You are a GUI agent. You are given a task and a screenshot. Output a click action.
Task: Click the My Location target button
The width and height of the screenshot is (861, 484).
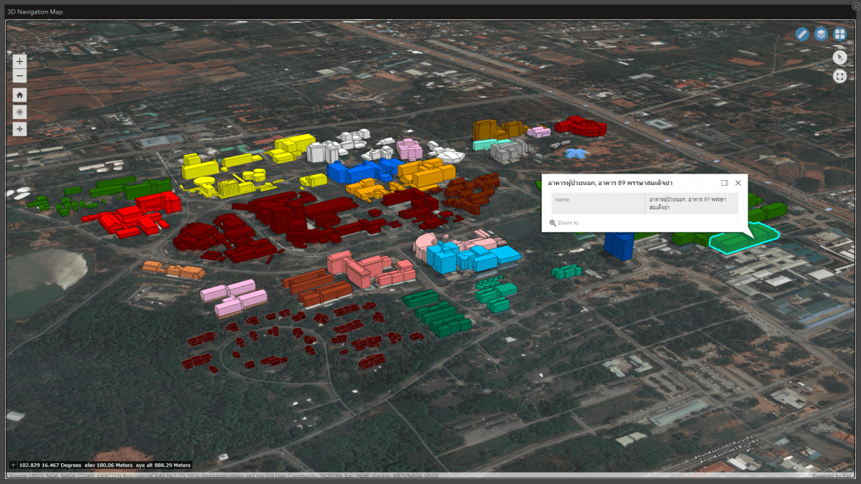[x=19, y=112]
